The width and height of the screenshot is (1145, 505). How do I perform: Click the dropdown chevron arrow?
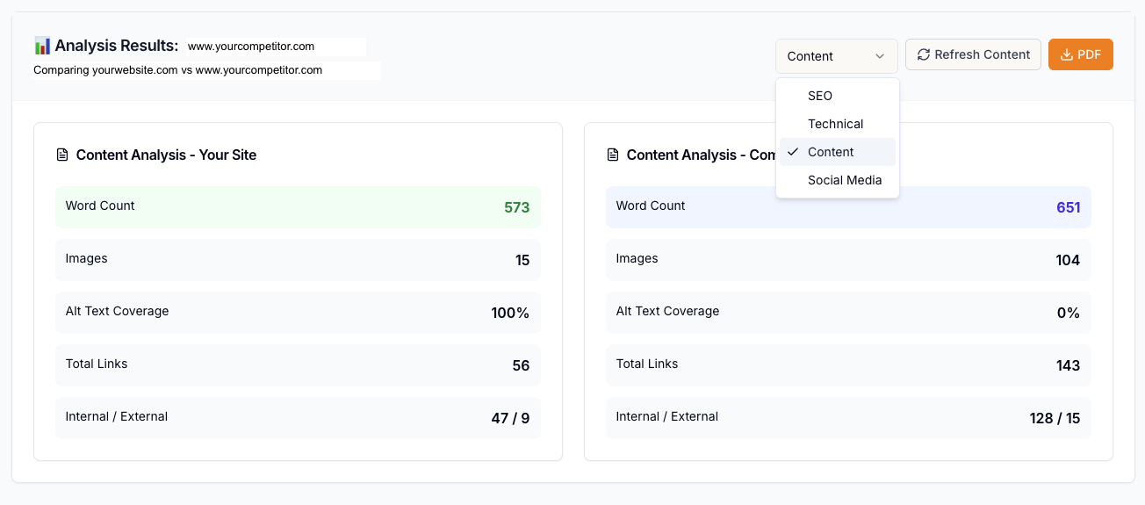pos(880,56)
